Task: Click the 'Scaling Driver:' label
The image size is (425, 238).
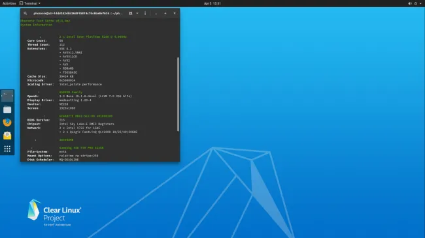Action: coord(41,84)
